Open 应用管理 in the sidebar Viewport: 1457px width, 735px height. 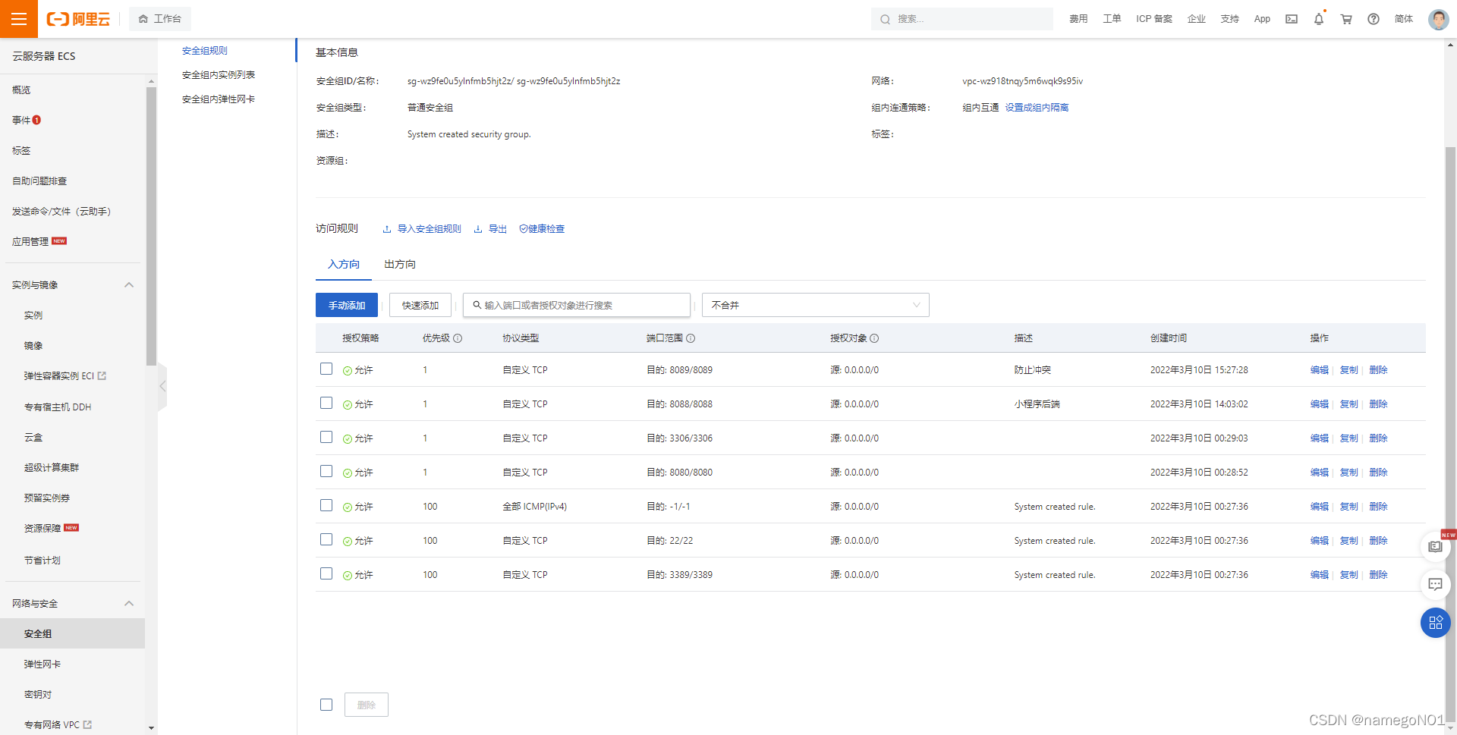tap(30, 241)
